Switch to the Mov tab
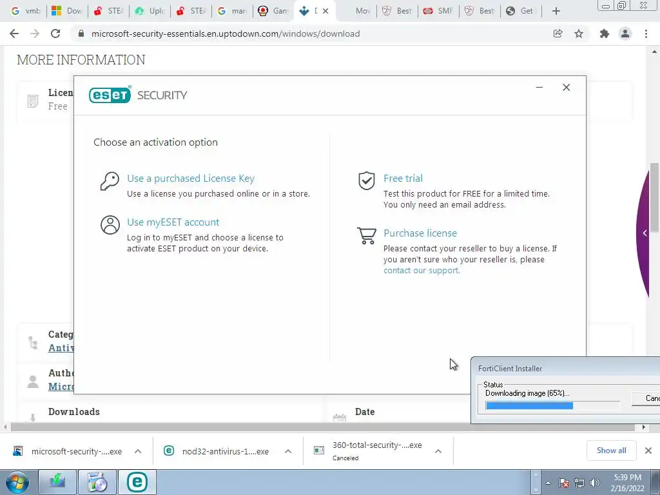Image resolution: width=660 pixels, height=495 pixels. click(358, 11)
